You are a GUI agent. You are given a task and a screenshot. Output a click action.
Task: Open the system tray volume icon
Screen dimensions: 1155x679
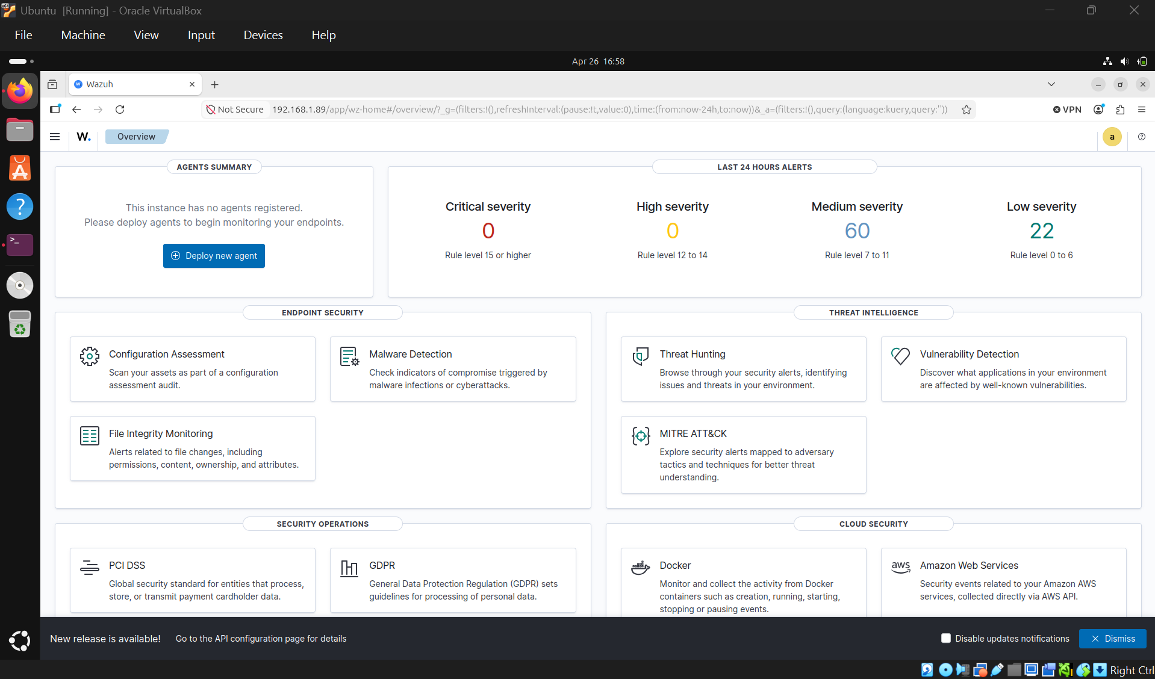tap(1124, 61)
